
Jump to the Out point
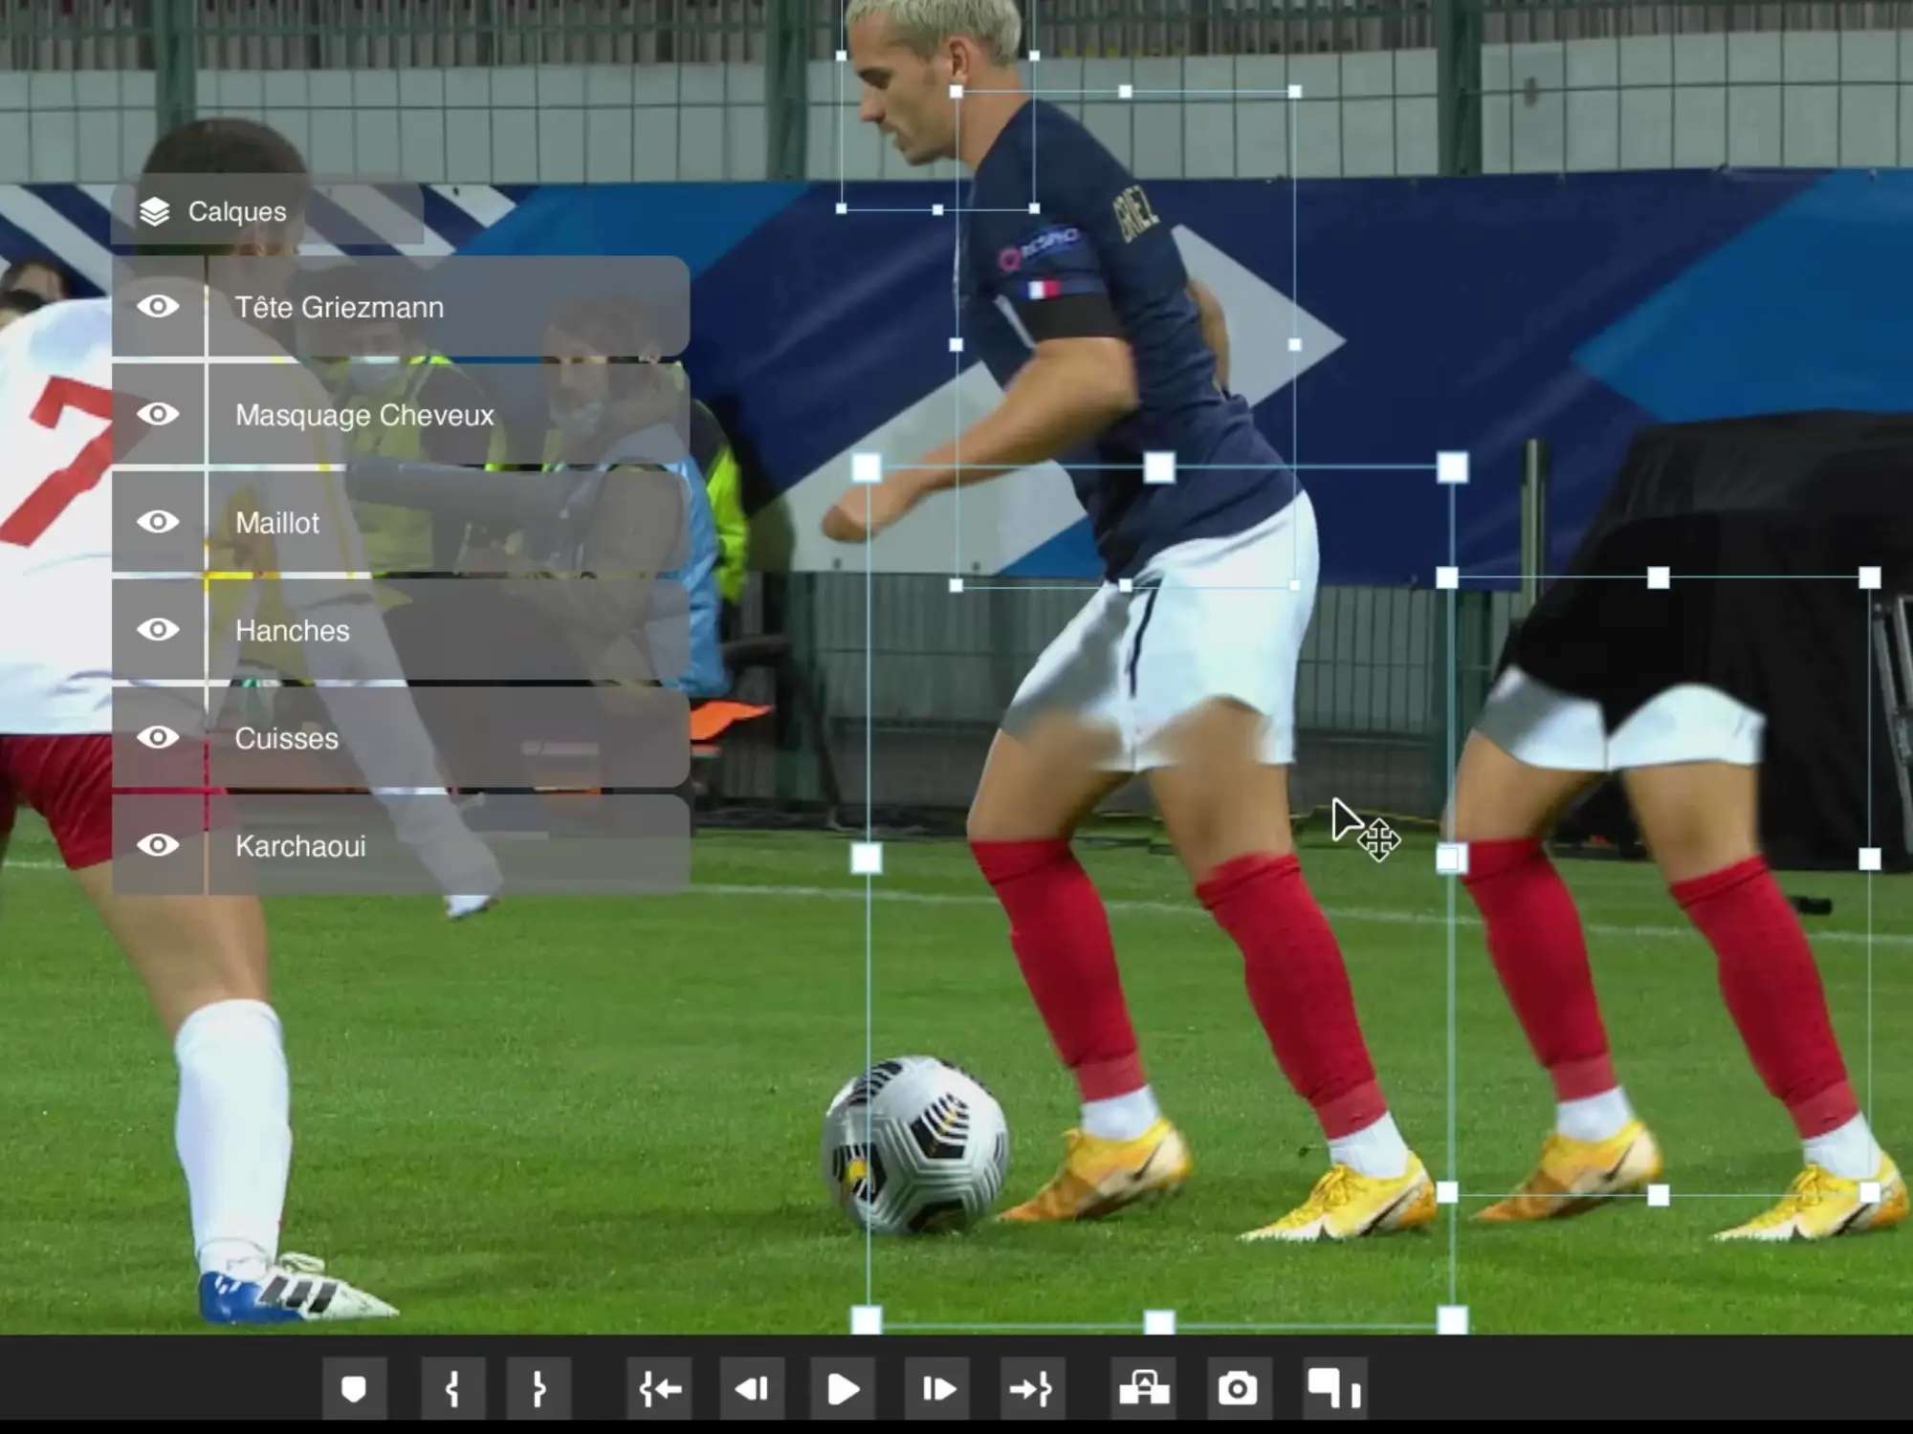pos(1031,1388)
